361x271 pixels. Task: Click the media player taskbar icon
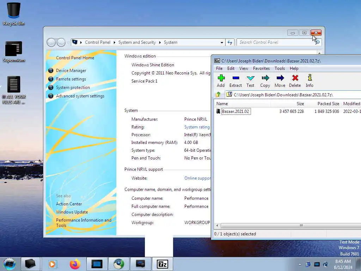point(52,264)
